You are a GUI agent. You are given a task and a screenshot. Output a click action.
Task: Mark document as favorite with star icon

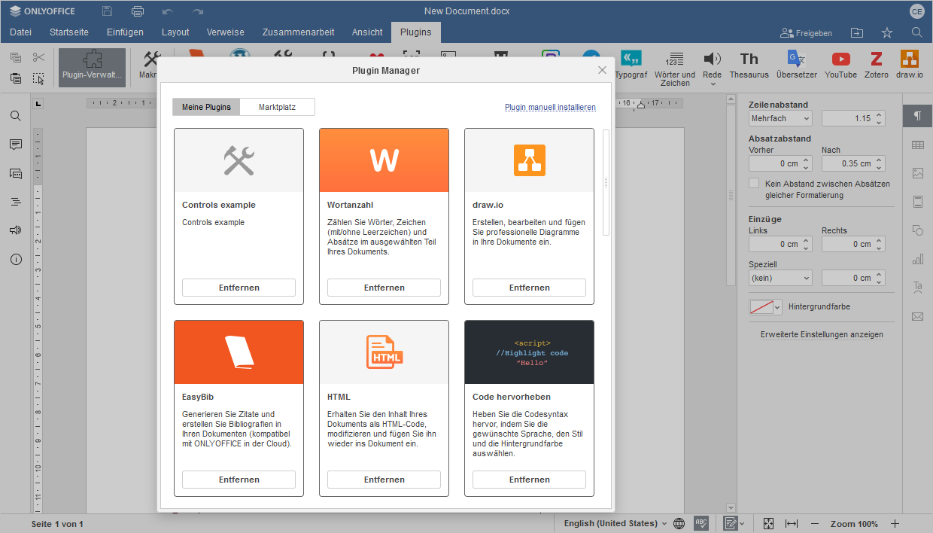[x=887, y=32]
